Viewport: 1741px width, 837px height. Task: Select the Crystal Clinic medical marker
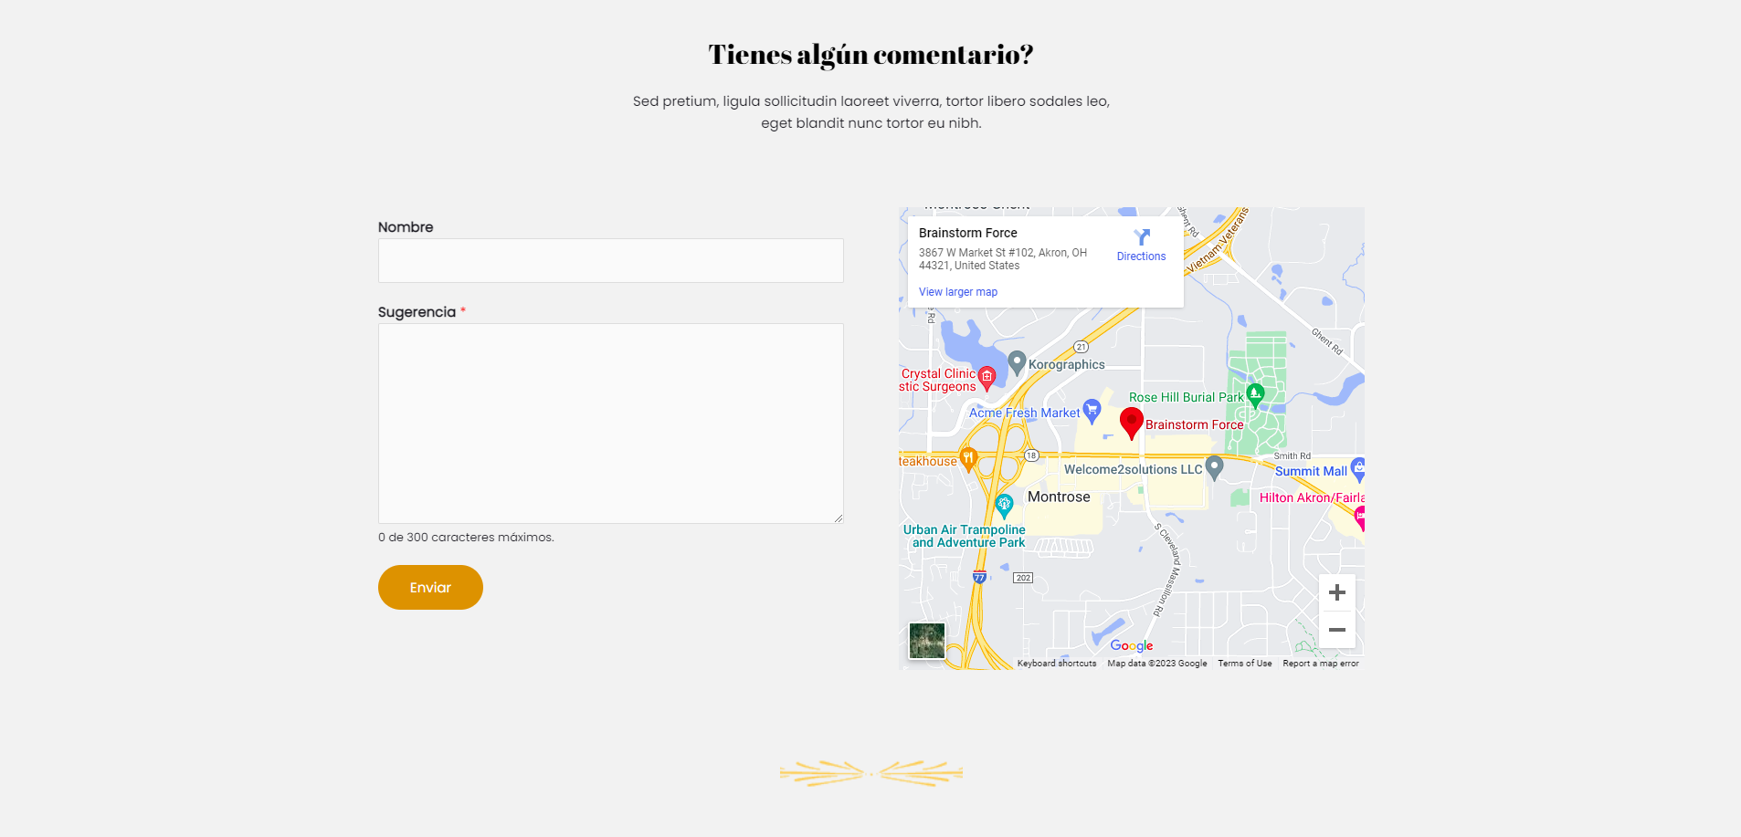pyautogui.click(x=987, y=378)
